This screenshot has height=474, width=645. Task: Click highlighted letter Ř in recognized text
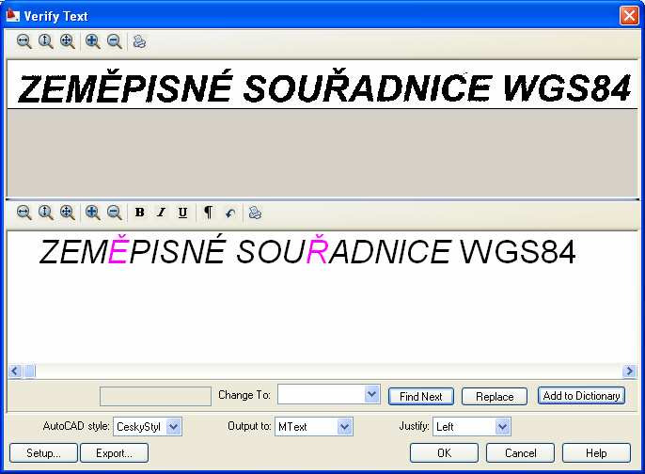click(x=317, y=249)
